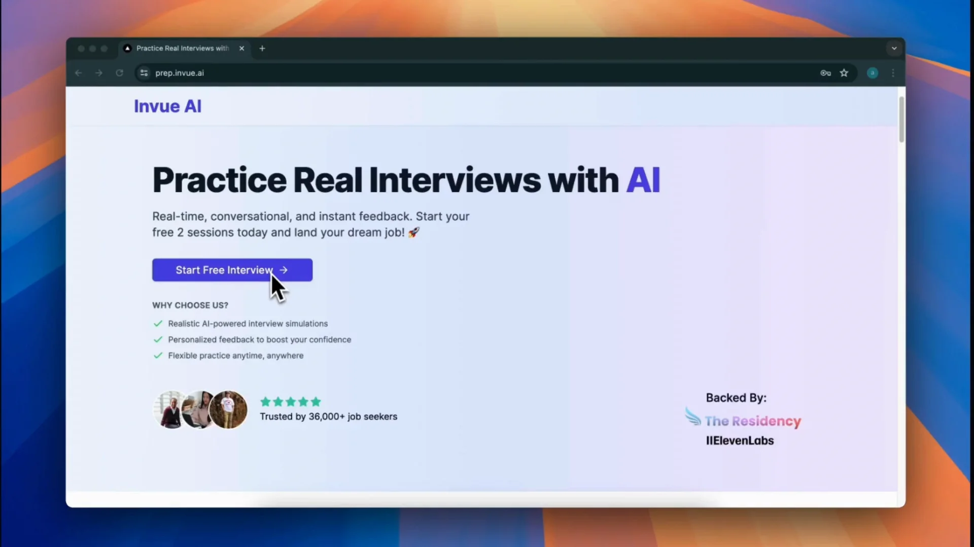This screenshot has height=547, width=974.
Task: Click the five-star rating row
Action: pyautogui.click(x=290, y=402)
